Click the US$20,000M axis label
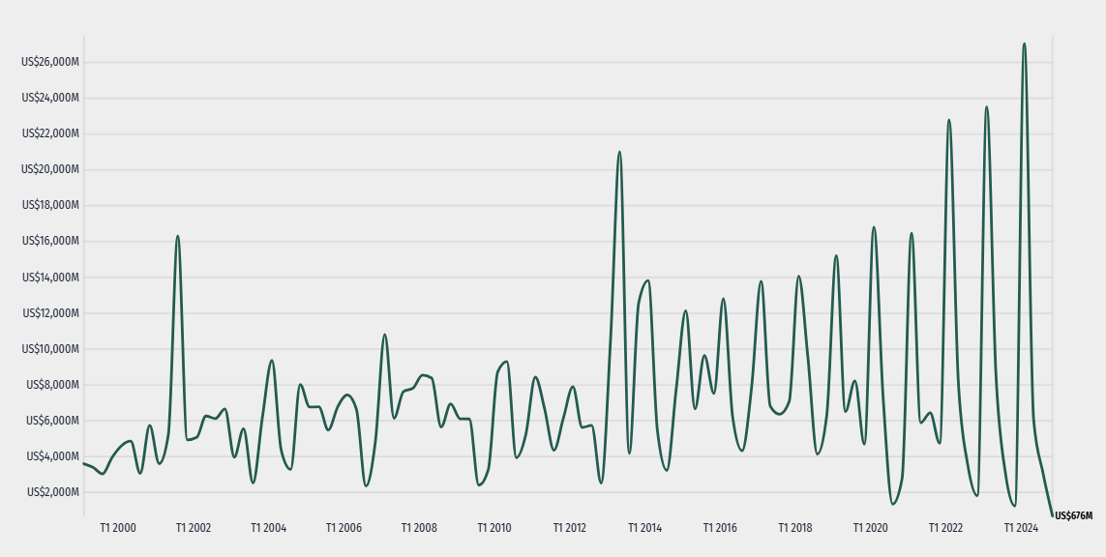Viewport: 1106px width, 557px height. [x=50, y=169]
